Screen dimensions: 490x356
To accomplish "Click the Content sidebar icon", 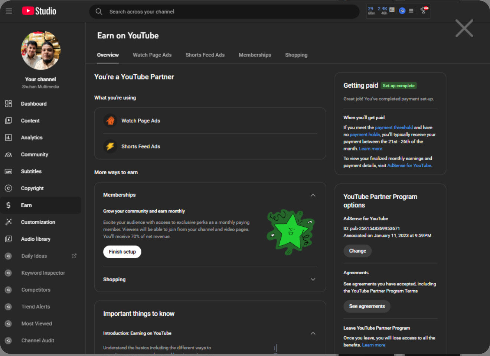I will (x=9, y=120).
